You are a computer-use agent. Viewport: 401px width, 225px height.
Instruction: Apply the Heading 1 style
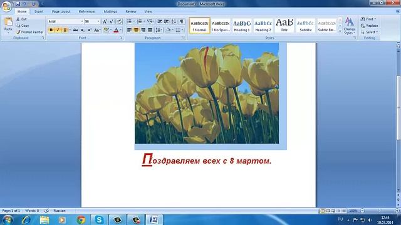click(242, 26)
